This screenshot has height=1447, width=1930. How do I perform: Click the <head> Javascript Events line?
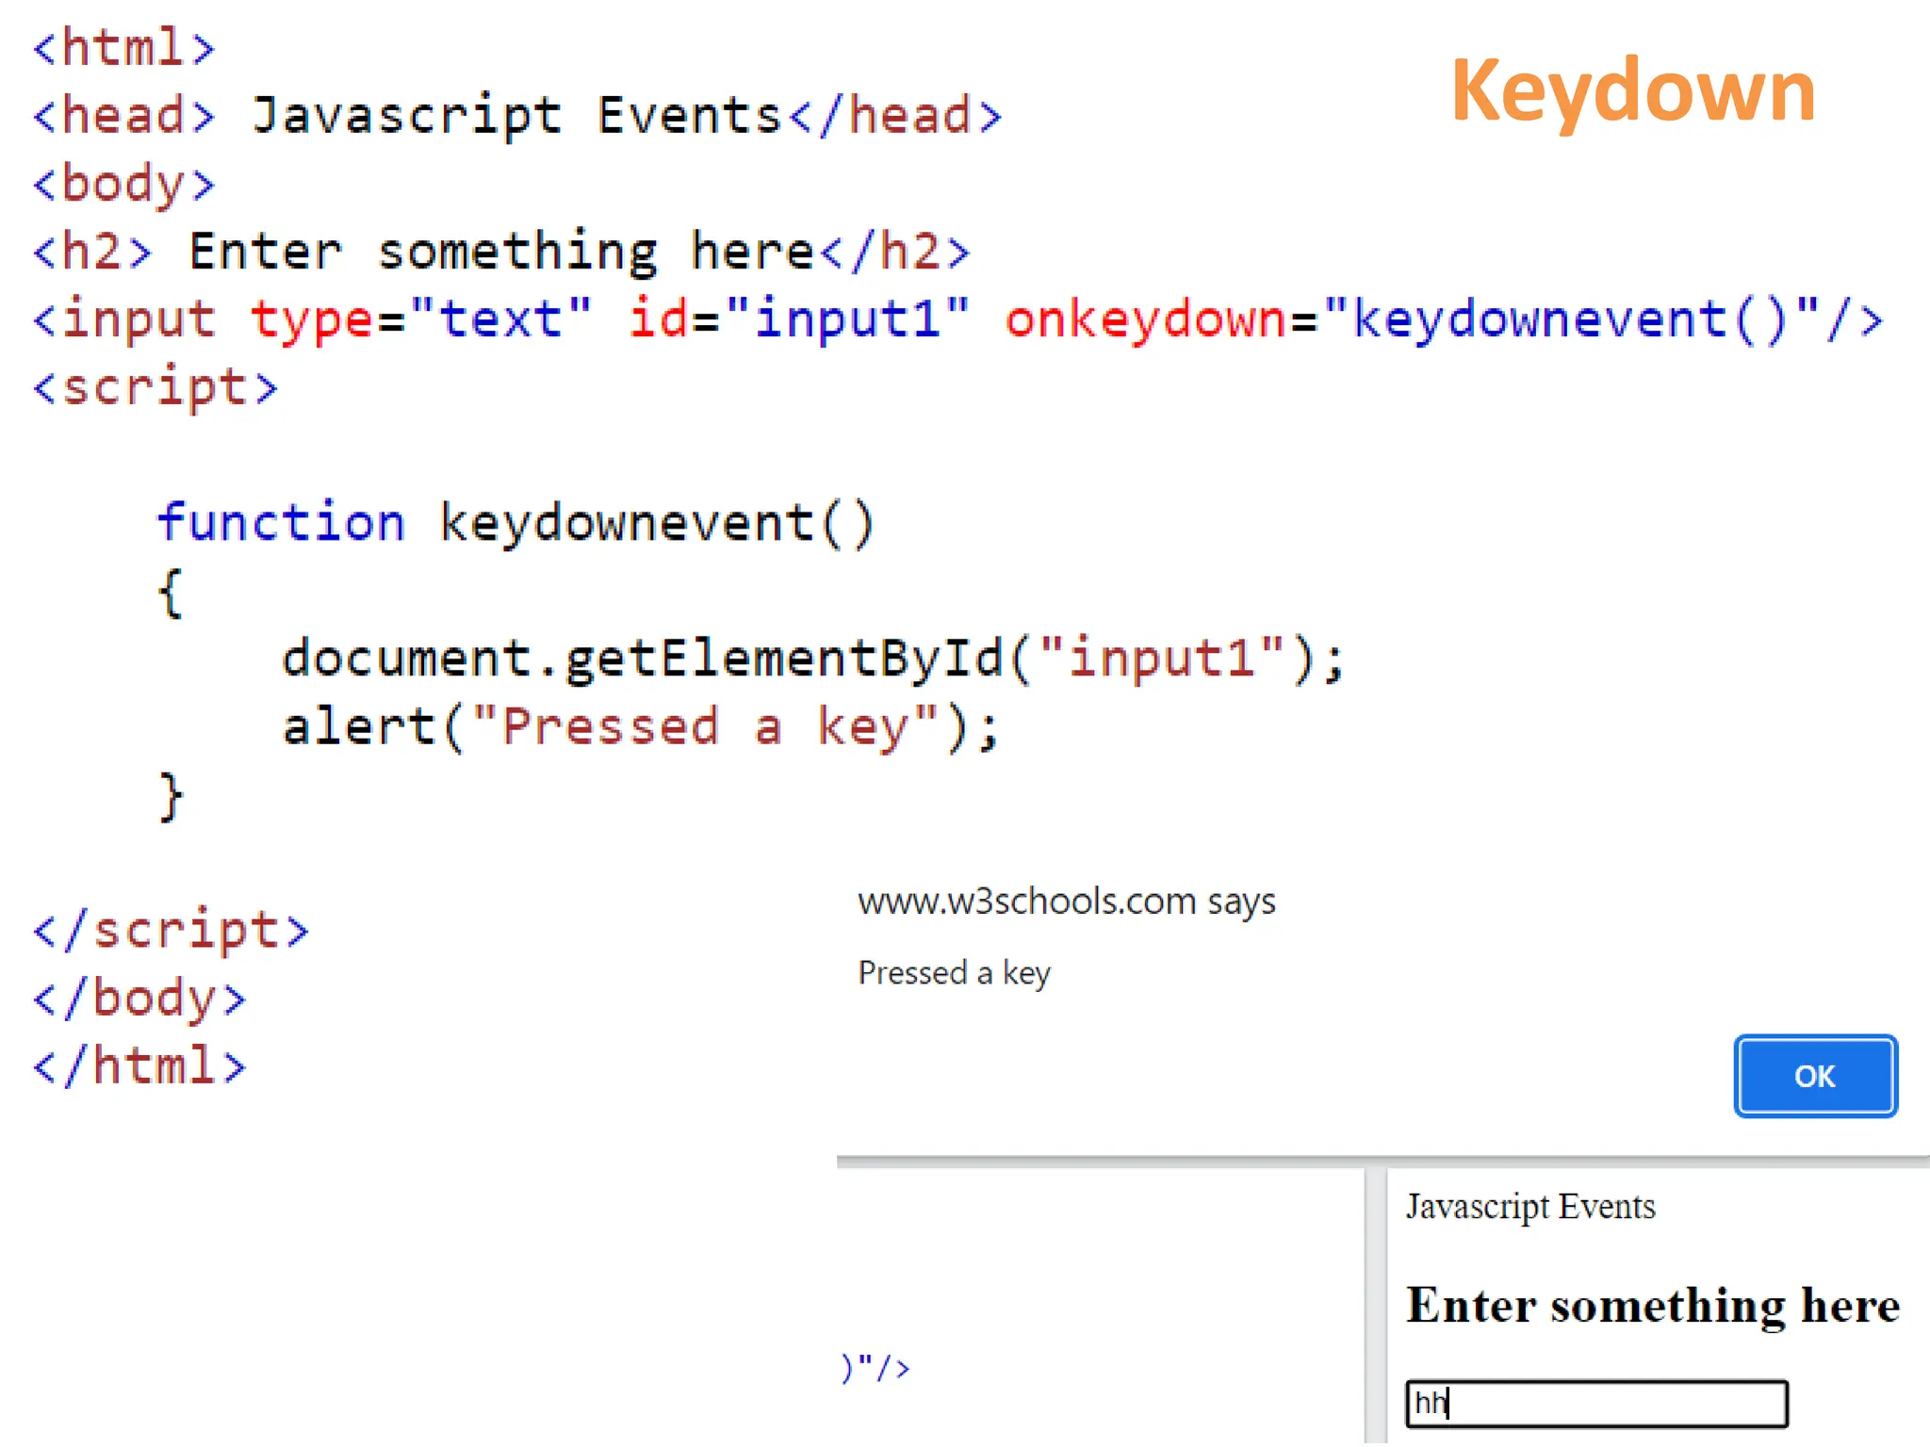click(x=516, y=116)
